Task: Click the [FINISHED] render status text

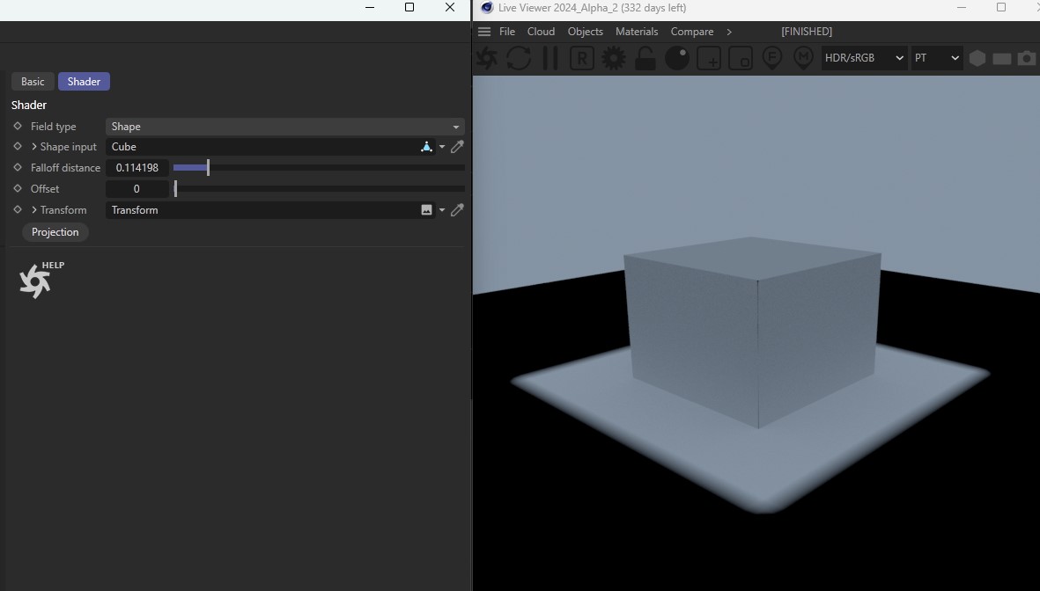Action: click(x=807, y=31)
